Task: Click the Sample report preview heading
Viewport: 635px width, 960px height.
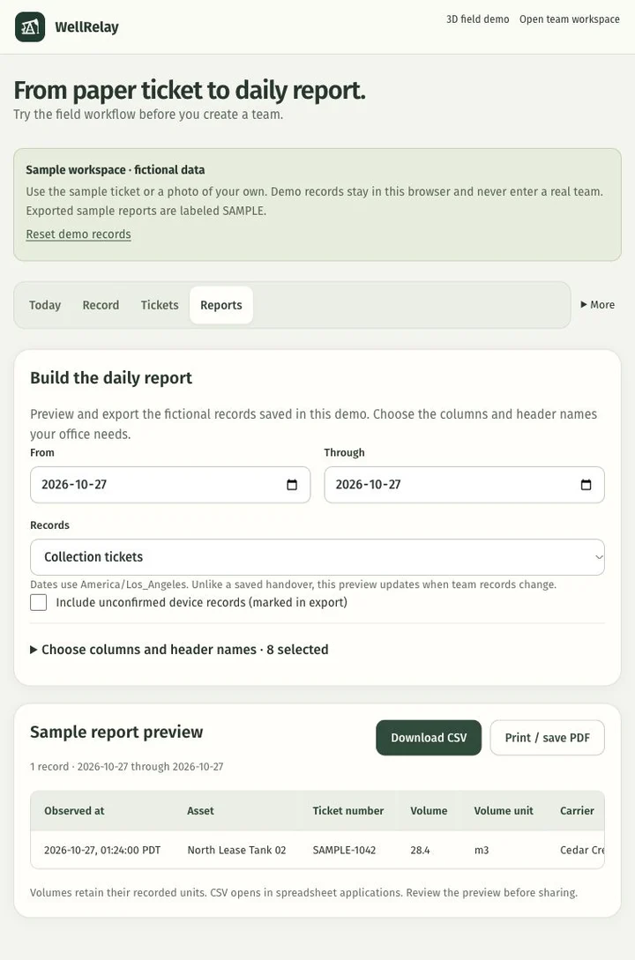Action: [116, 733]
